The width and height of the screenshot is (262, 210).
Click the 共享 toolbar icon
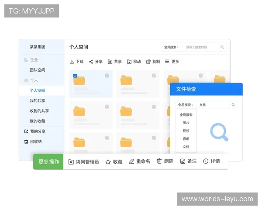pos(110,62)
